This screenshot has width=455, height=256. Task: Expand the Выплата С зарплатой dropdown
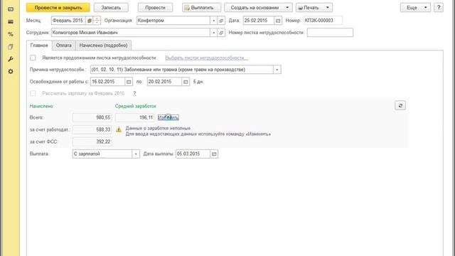click(x=136, y=154)
